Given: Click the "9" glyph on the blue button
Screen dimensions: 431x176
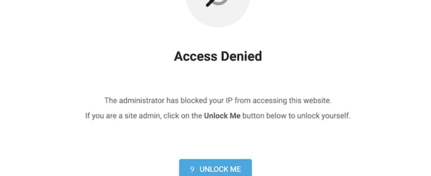Looking at the screenshot, I should pos(192,169).
